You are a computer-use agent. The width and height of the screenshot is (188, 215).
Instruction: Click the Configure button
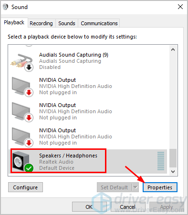(x=25, y=187)
